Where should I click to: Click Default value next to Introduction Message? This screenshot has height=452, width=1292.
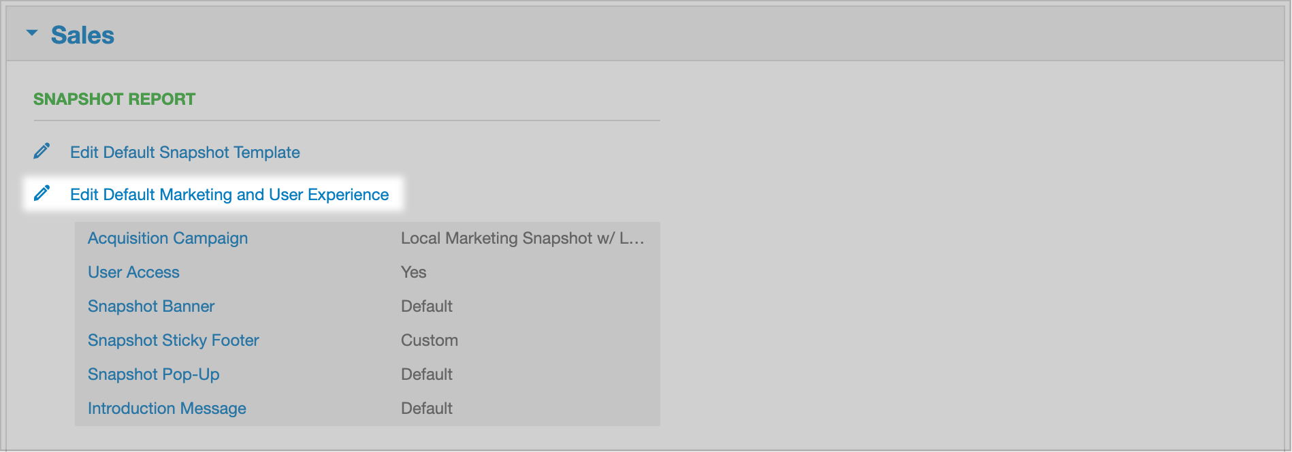427,408
